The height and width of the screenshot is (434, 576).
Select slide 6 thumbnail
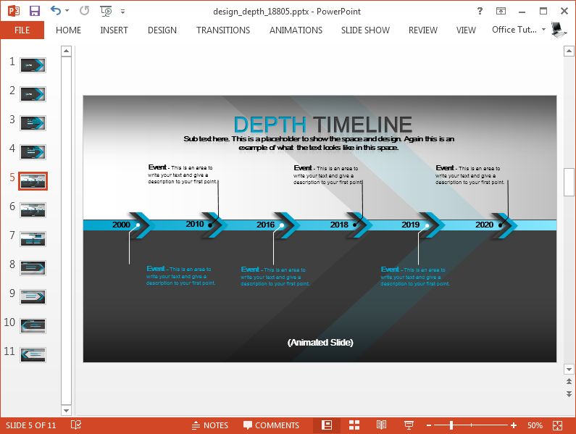pyautogui.click(x=33, y=210)
